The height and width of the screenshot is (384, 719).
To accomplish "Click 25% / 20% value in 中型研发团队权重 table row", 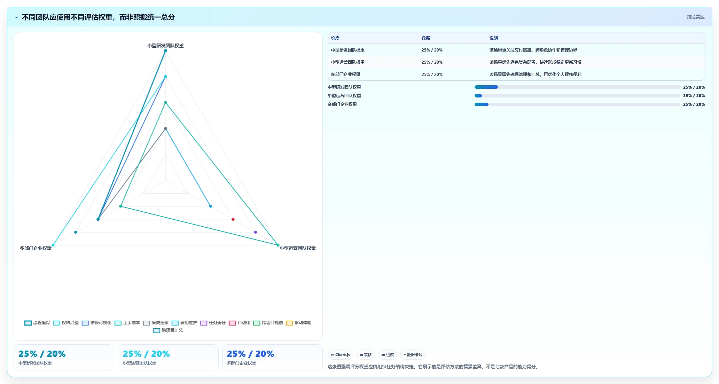I will [432, 50].
